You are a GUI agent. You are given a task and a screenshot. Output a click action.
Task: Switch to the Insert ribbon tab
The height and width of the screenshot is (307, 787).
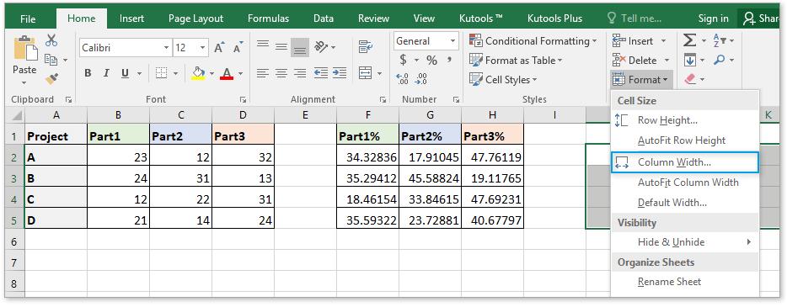pos(131,19)
